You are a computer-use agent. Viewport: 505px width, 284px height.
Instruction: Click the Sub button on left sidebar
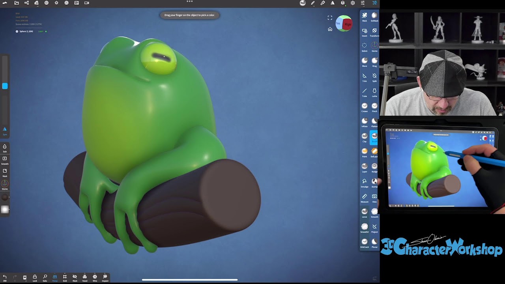pyautogui.click(x=5, y=148)
